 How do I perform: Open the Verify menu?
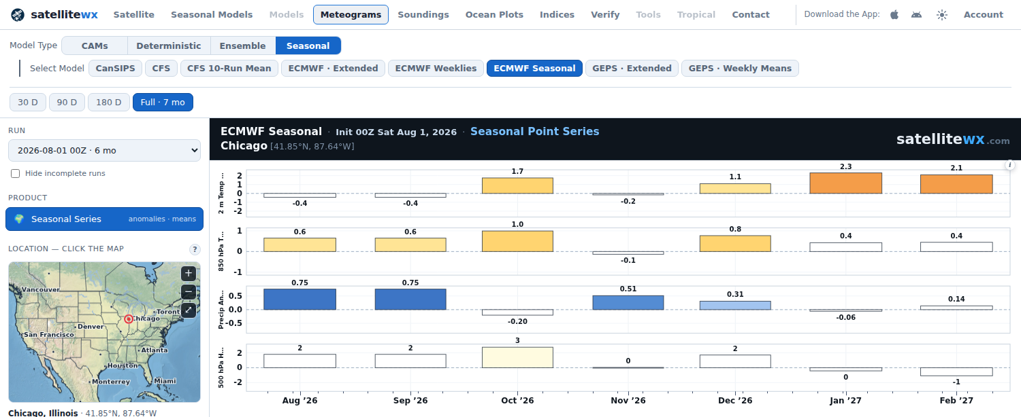click(605, 14)
